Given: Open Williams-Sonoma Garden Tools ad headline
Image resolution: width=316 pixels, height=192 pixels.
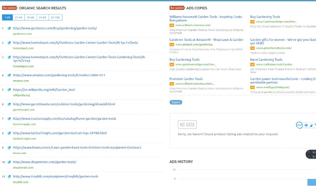Looking at the screenshot, I should point(206,18).
